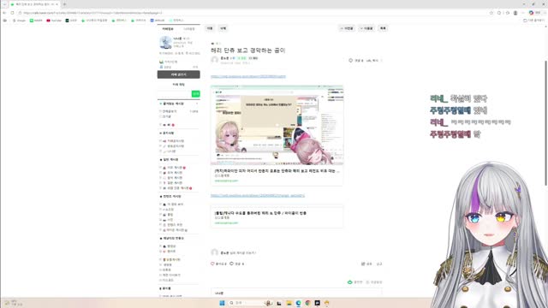Switch to my activity tab in sidebar
Image resolution: width=548 pixels, height=308 pixels.
point(189,29)
